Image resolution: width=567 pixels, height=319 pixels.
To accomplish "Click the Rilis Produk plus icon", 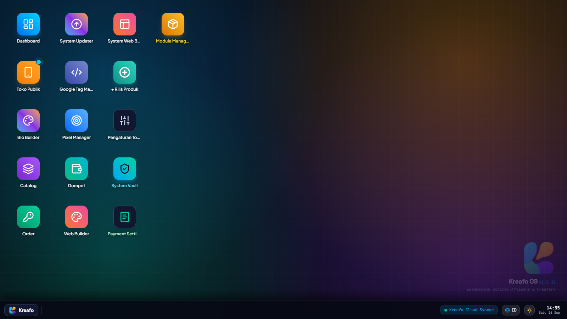I will [125, 72].
